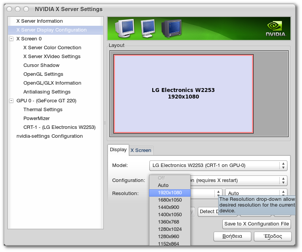Image resolution: width=302 pixels, height=252 pixels.
Task: Select the X Screen 0 tree row
Action: pos(55,39)
